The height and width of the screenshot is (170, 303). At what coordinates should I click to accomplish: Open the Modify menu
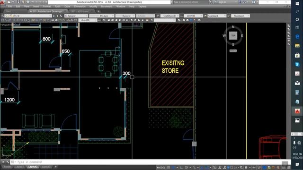click(x=93, y=7)
